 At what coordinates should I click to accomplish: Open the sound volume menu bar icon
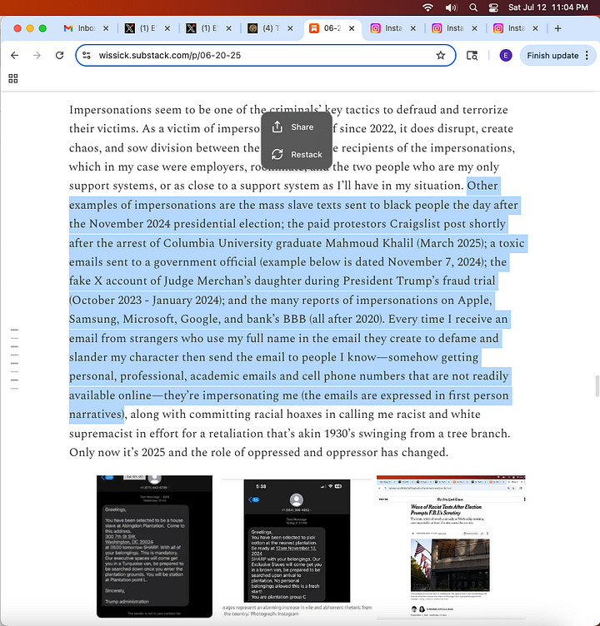tap(451, 7)
